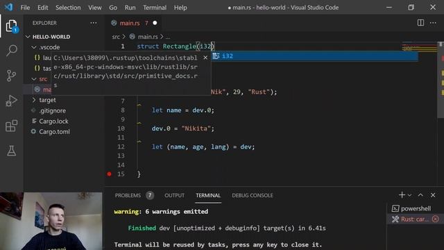Viewport: 444px width, 250px height.
Task: Toggle breakpoint on line 15
Action: pyautogui.click(x=110, y=174)
